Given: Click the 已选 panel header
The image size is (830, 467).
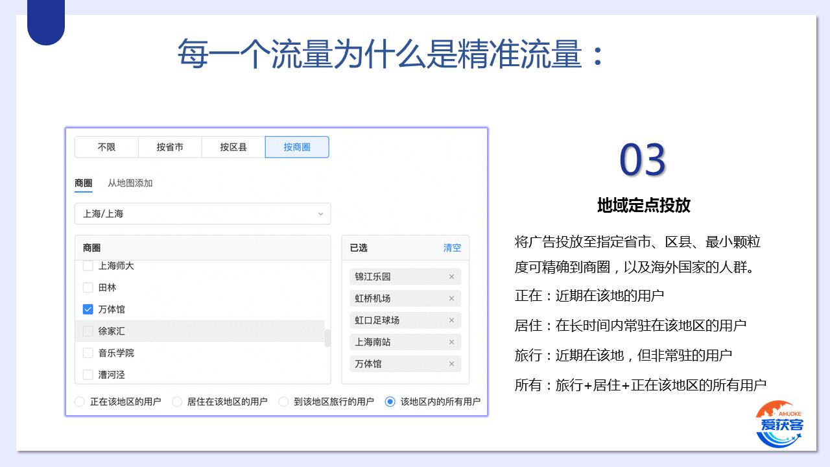Looking at the screenshot, I should 405,248.
